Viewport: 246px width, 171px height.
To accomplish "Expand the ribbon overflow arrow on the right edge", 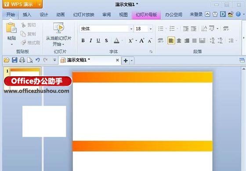I will 244,38.
